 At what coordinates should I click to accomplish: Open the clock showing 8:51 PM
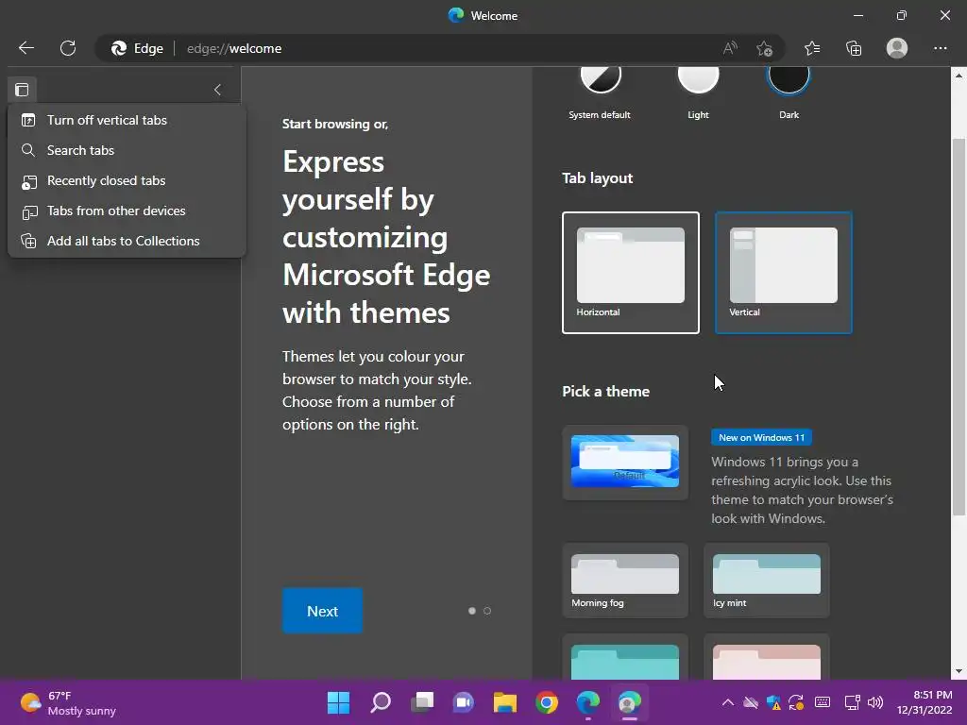click(x=924, y=702)
